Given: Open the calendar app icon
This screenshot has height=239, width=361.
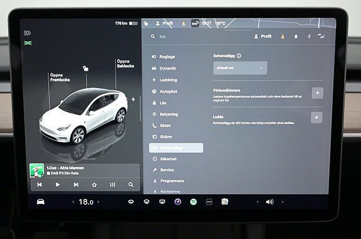Looking at the screenshot, I should 225,201.
